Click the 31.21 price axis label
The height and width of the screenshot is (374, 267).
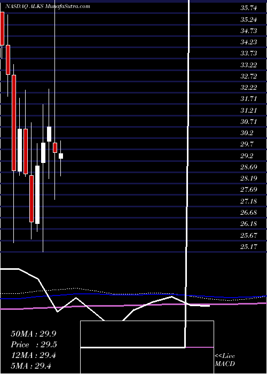[x=249, y=111]
